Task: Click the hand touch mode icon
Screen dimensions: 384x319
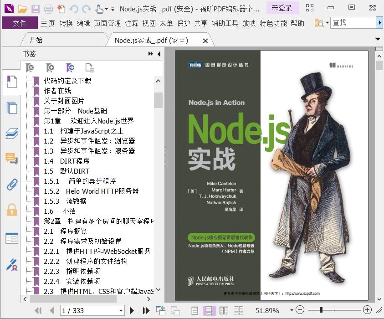Action: pyautogui.click(x=99, y=9)
